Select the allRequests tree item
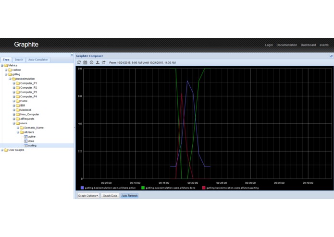Image resolution: width=334 pixels, height=237 pixels. tap(27, 119)
